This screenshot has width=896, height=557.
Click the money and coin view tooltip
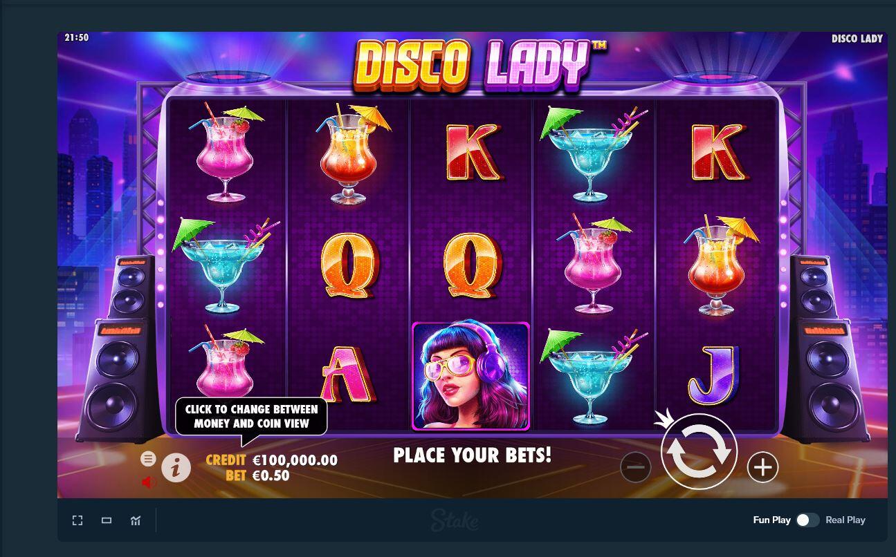[251, 417]
